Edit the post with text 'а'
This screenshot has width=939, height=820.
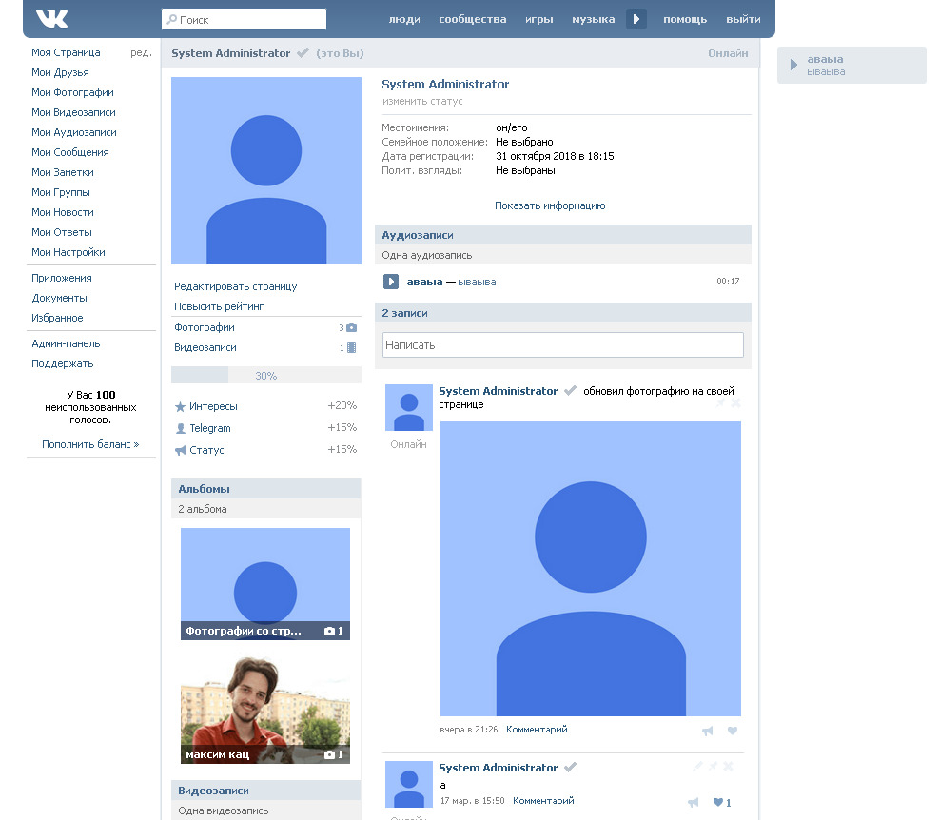[x=697, y=766]
